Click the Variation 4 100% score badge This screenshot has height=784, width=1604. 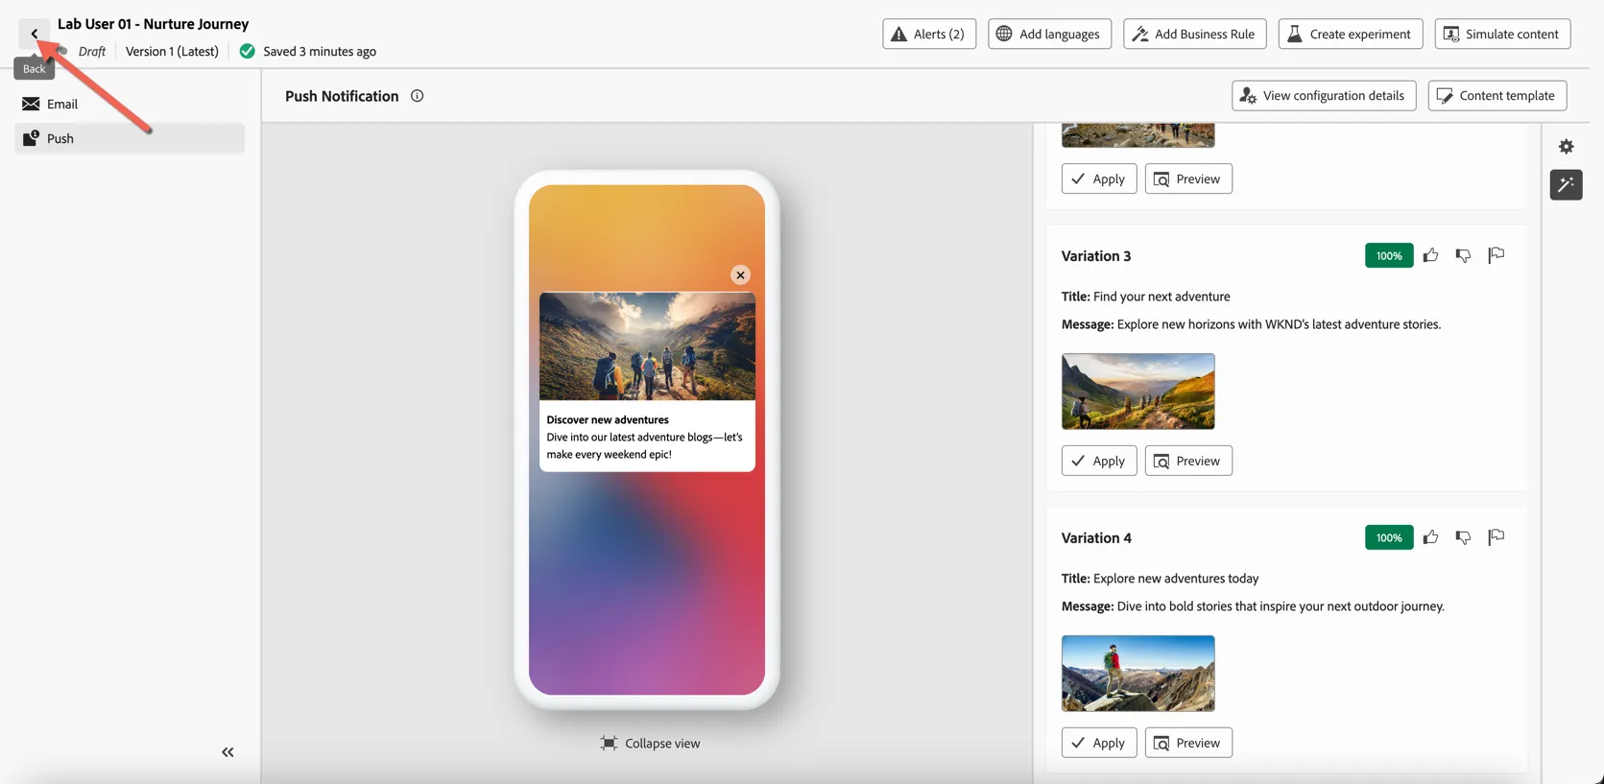pos(1389,537)
